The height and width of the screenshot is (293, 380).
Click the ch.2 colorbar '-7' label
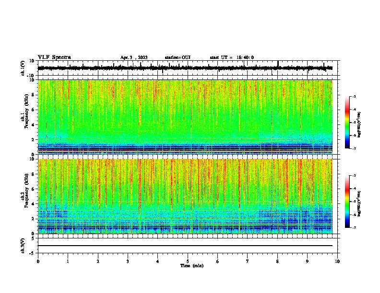354,227
